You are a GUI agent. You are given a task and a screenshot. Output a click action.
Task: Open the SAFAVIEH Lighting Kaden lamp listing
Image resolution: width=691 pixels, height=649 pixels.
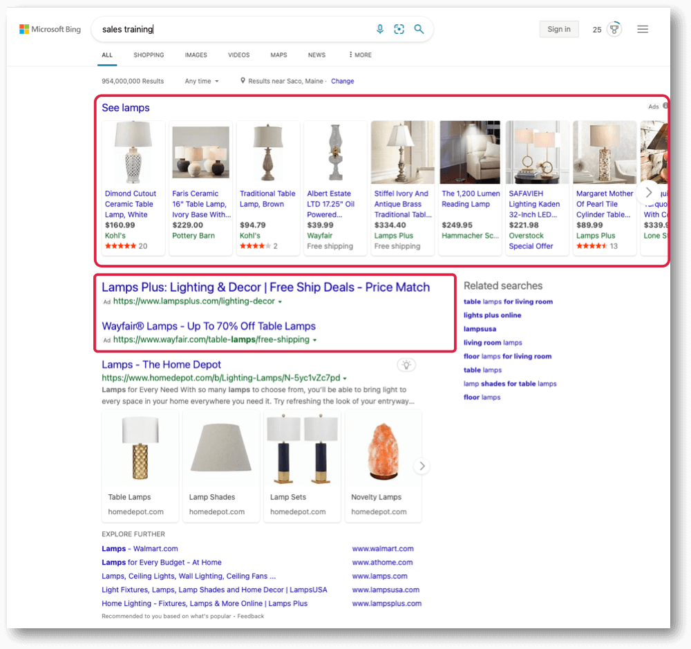534,204
